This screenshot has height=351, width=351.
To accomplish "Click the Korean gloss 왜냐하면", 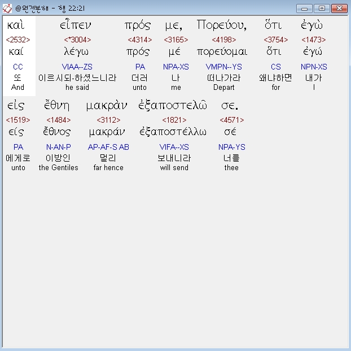I will 275,78.
